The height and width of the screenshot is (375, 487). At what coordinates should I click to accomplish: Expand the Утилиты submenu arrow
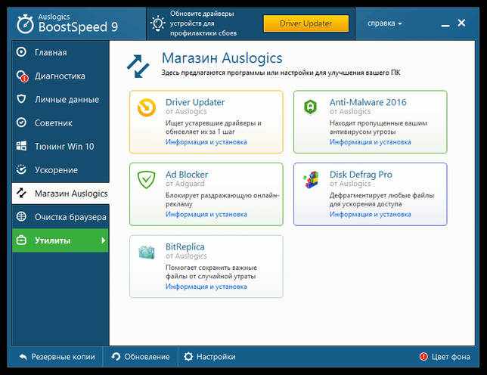tap(104, 240)
